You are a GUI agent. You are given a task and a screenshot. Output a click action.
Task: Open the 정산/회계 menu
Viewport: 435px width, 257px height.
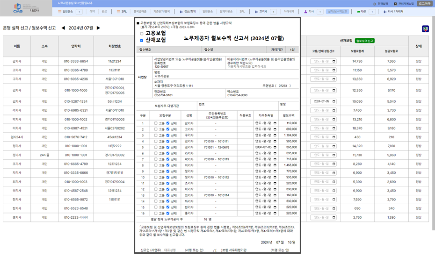point(188,12)
